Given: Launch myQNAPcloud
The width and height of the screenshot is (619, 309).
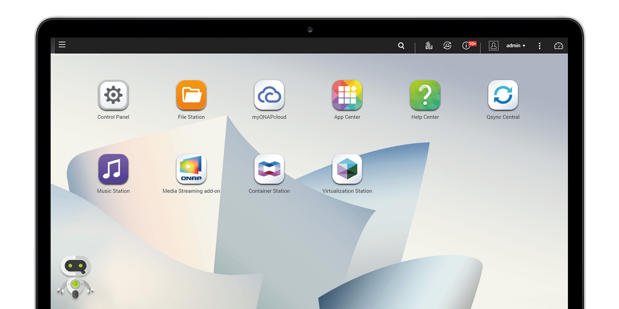Looking at the screenshot, I should pyautogui.click(x=269, y=95).
